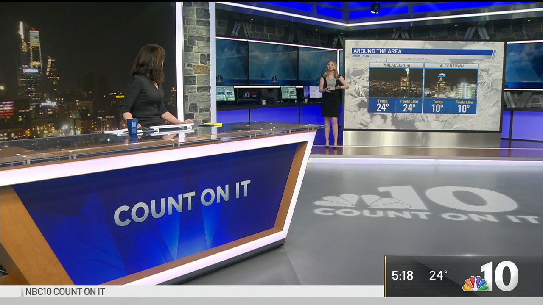Click the blue mug on the anchor desk
543x305 pixels.
pos(132,127)
